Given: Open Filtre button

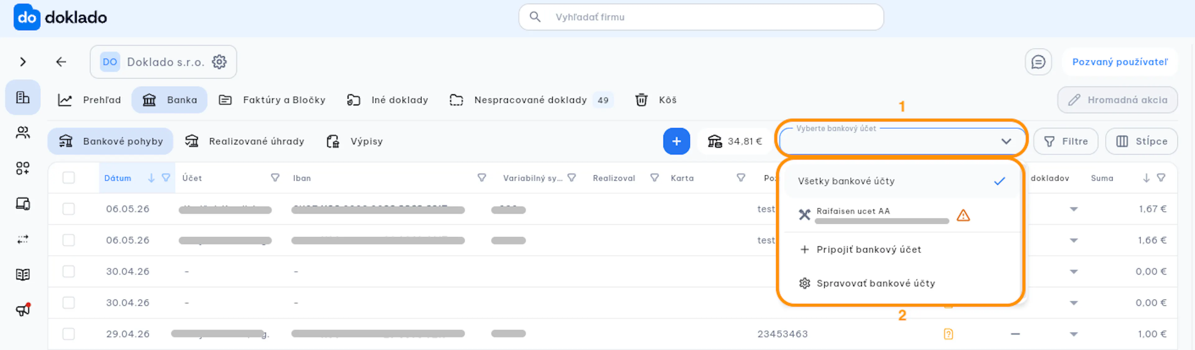Looking at the screenshot, I should [1066, 141].
